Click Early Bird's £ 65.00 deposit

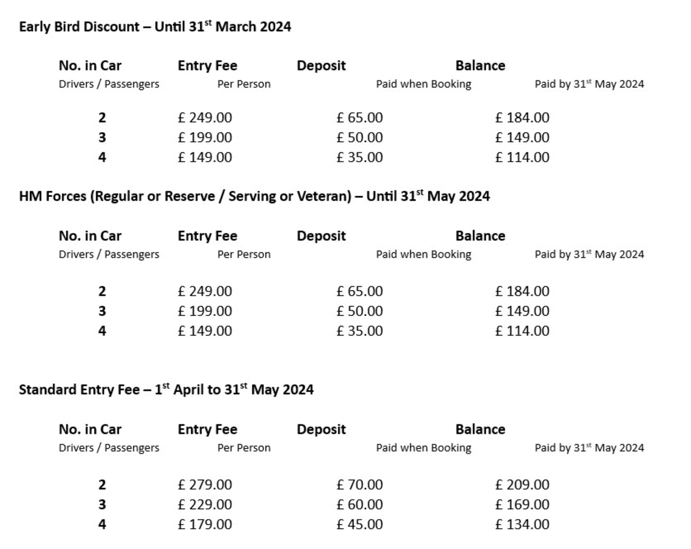359,118
